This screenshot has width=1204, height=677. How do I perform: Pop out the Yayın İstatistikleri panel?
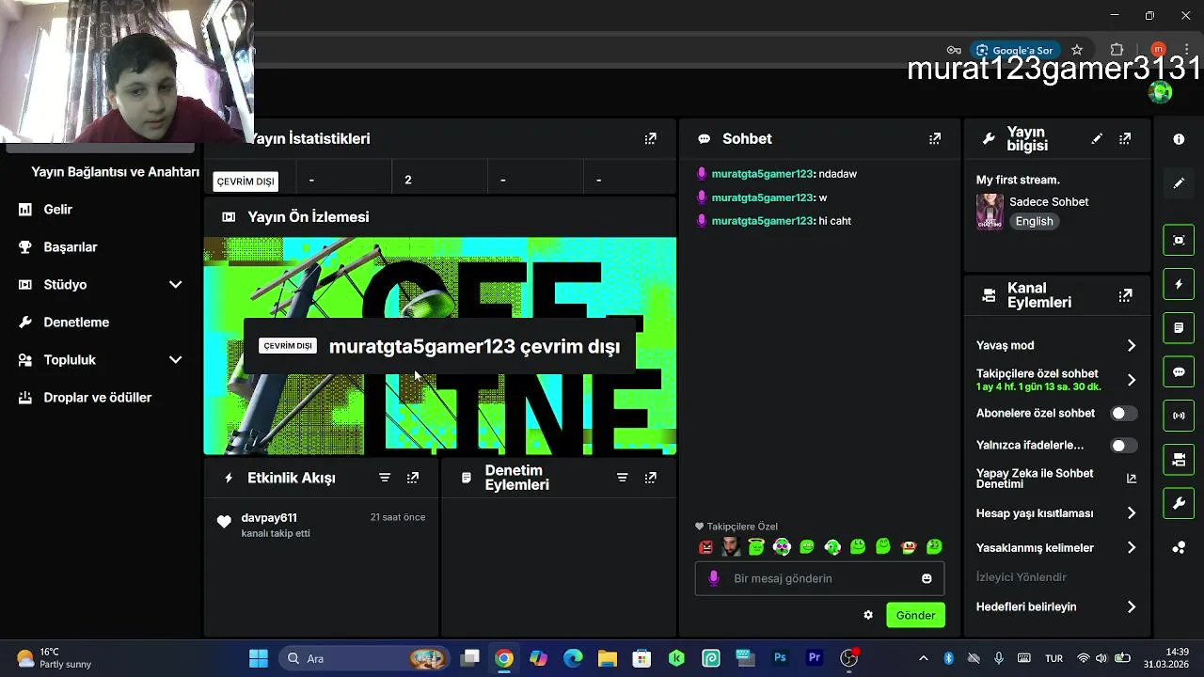650,138
